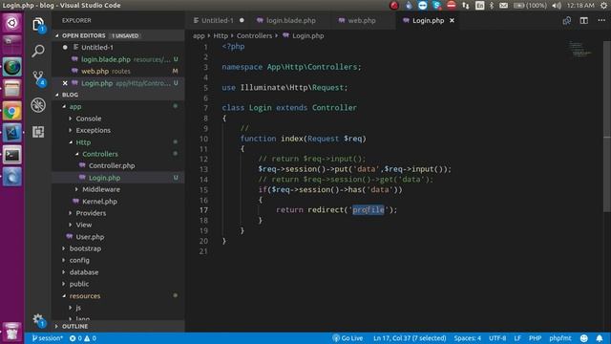Click the code minimap preview
The height and width of the screenshot is (344, 611).
click(x=579, y=49)
